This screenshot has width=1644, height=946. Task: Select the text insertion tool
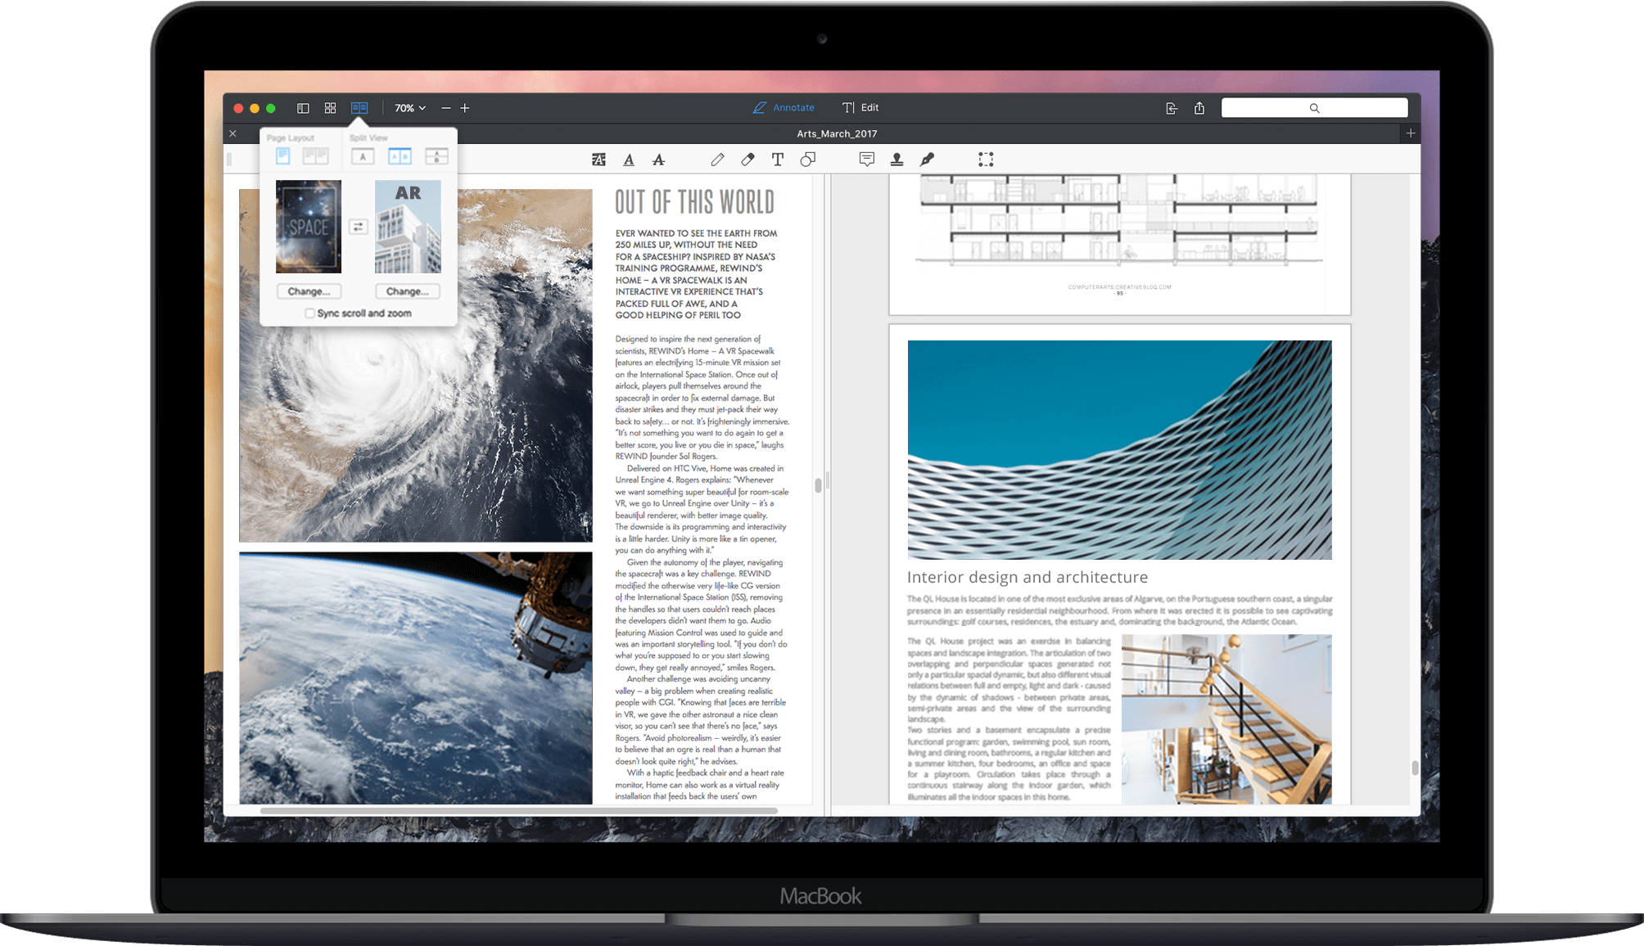click(x=778, y=160)
